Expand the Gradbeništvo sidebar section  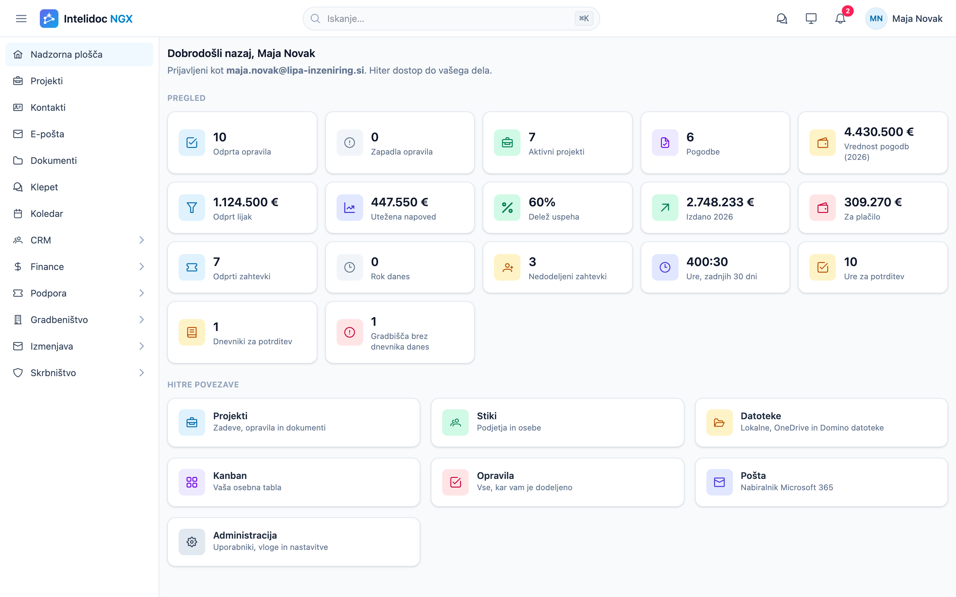coord(79,319)
